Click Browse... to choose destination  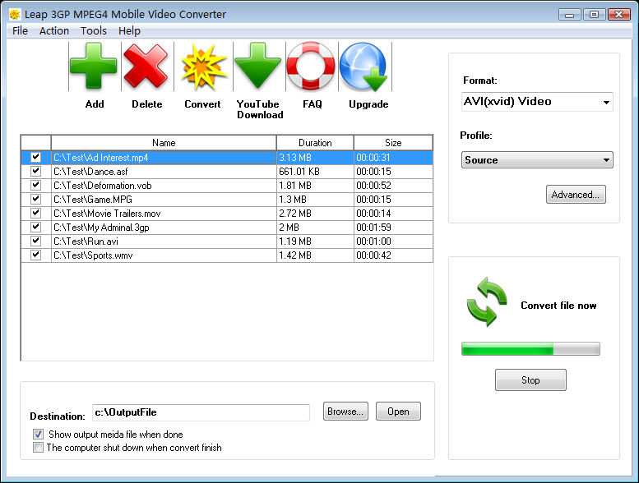(345, 412)
